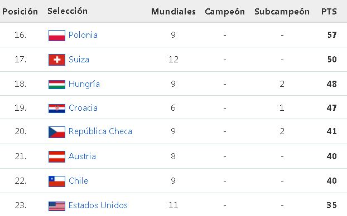Screen dimensions: 347x216
Task: Click the Croatia flag icon
Action: point(57,109)
